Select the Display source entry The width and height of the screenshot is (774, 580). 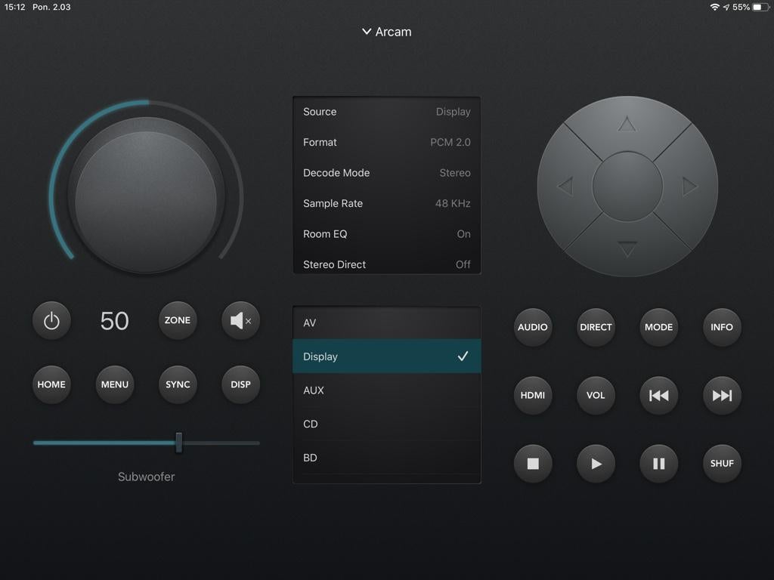(x=386, y=356)
